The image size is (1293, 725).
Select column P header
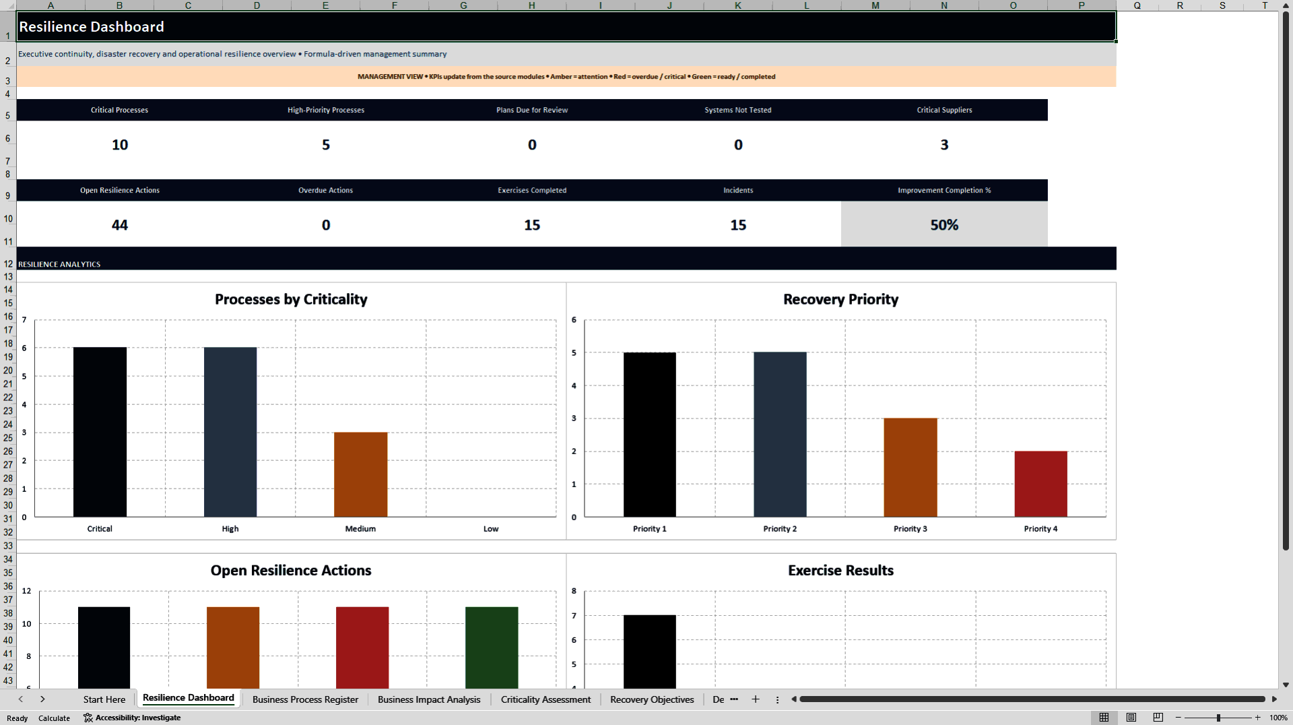[x=1082, y=5]
